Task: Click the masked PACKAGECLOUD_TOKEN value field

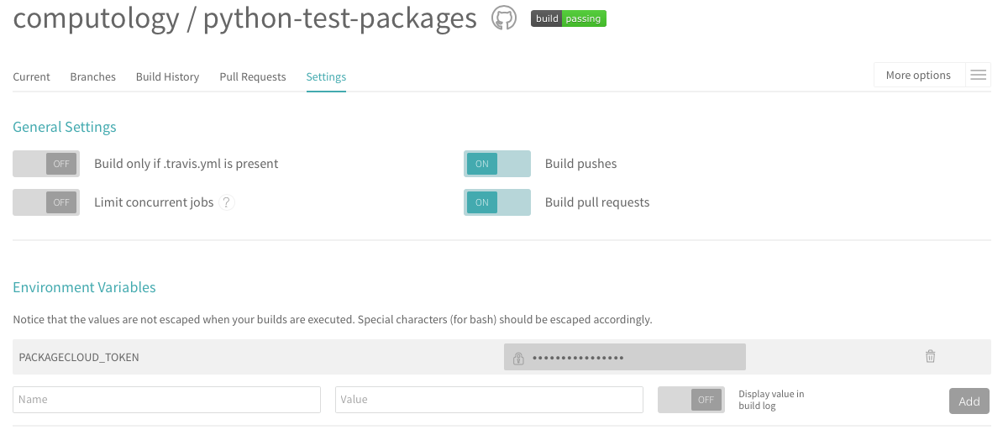Action: pyautogui.click(x=624, y=357)
